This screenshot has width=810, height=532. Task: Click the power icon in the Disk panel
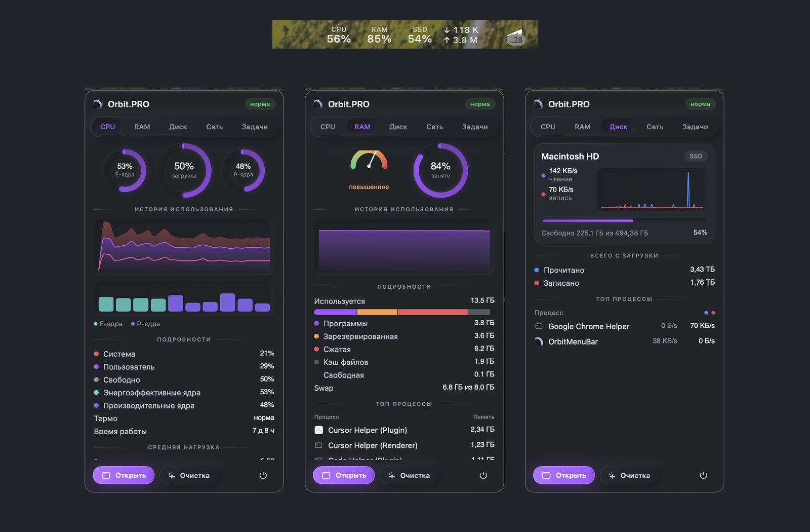(x=703, y=475)
